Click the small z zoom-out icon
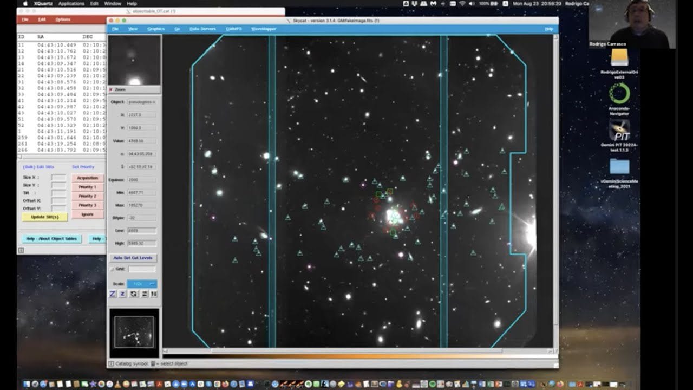 click(x=122, y=294)
